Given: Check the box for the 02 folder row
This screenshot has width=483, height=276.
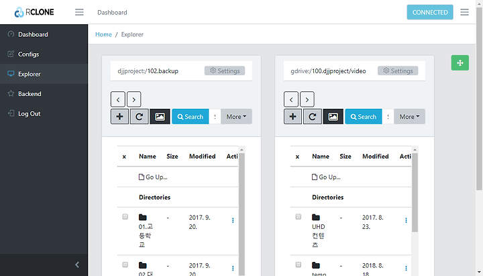Looking at the screenshot, I should (125, 265).
